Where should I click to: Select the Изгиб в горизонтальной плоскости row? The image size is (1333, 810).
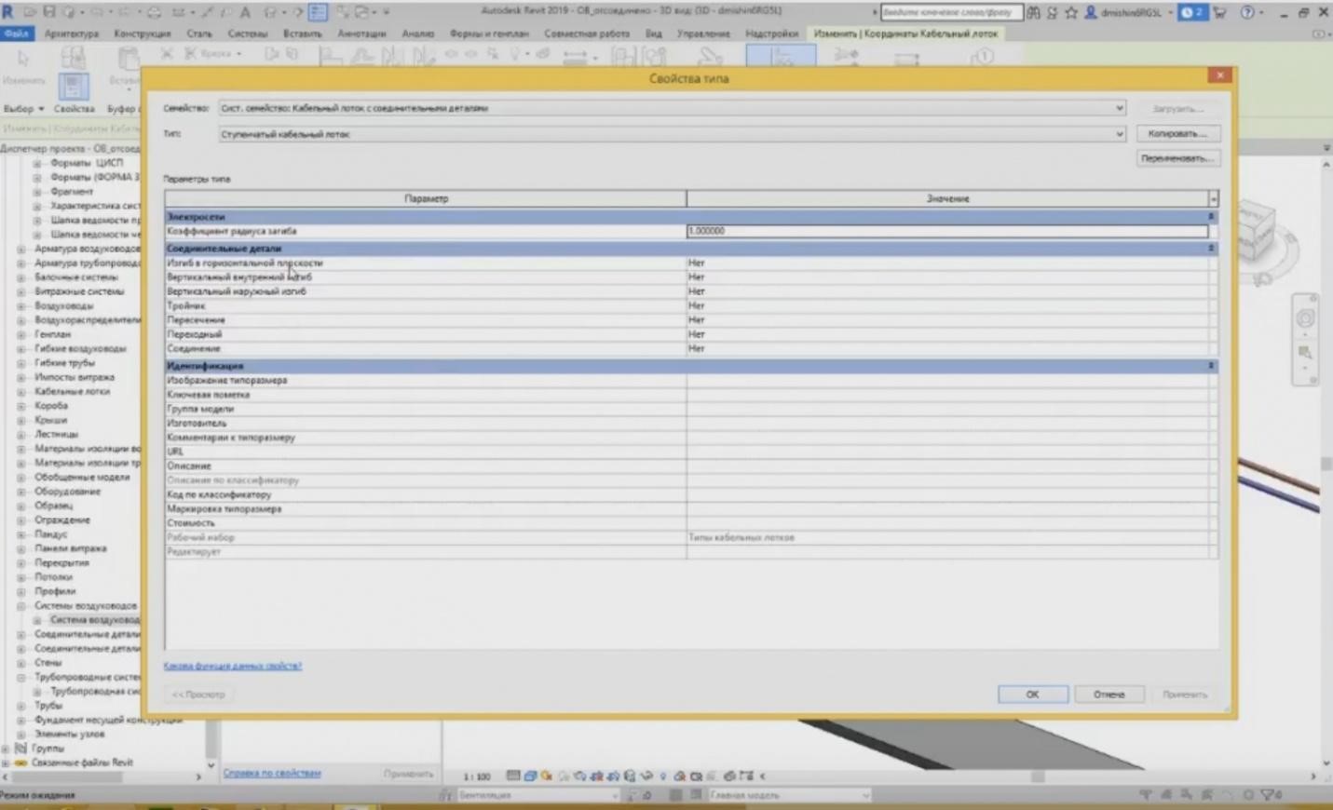pos(690,263)
